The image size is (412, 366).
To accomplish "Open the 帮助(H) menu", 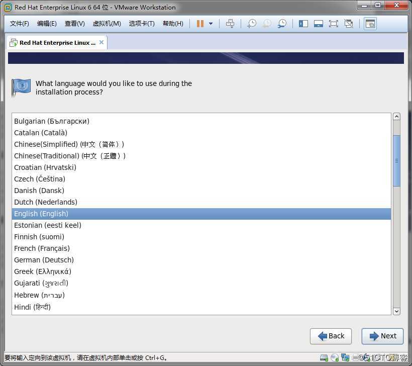I will click(173, 24).
